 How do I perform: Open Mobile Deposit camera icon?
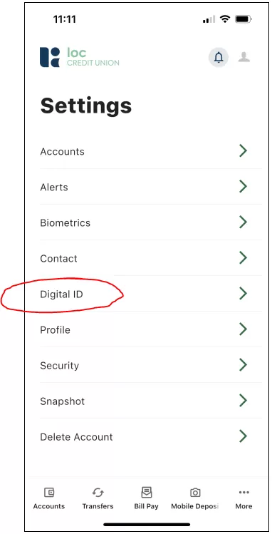point(195,493)
